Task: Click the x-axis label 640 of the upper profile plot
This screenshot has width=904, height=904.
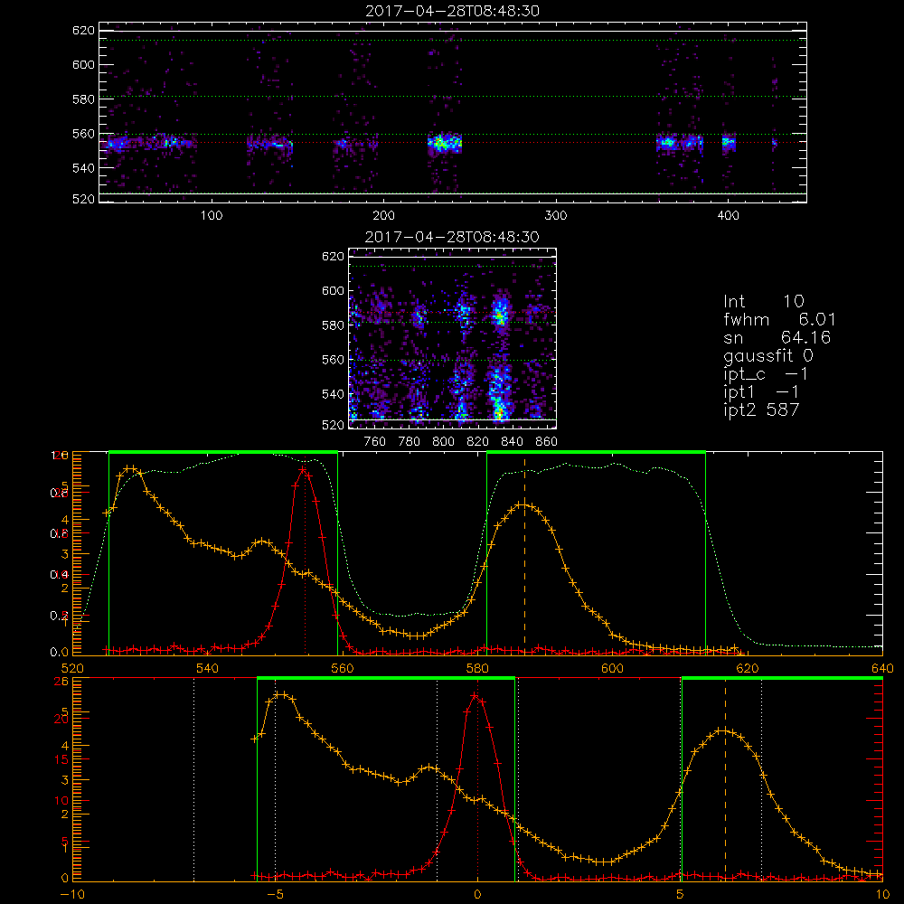Action: tap(882, 668)
